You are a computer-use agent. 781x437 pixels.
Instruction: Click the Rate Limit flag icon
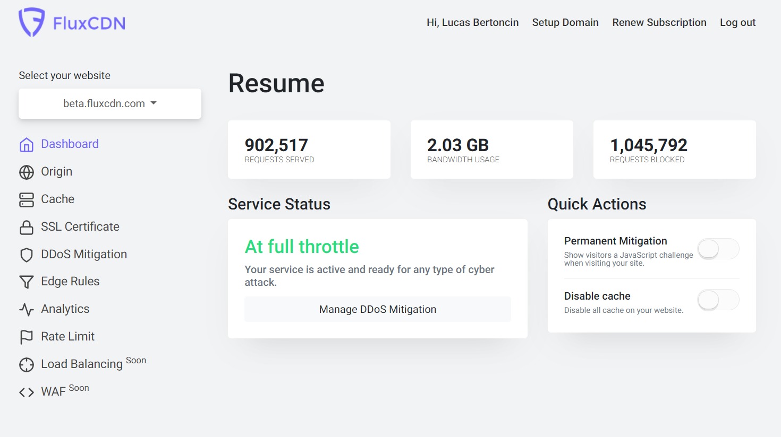(27, 337)
